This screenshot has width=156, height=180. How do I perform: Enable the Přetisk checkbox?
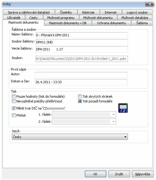[x=14, y=115]
